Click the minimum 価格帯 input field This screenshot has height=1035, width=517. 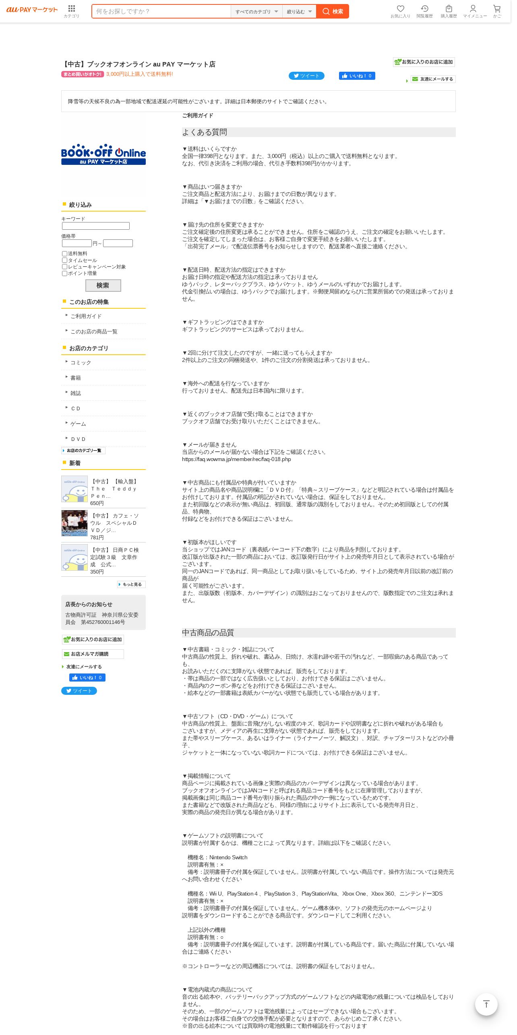[x=77, y=243]
